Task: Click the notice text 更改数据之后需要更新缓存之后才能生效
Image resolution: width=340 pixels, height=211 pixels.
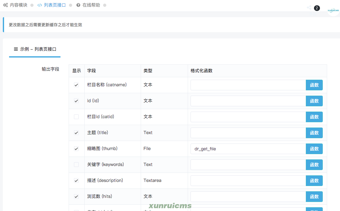Action: 45,25
